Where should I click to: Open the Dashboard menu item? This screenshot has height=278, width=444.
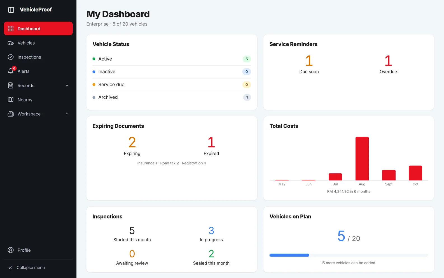pyautogui.click(x=38, y=29)
